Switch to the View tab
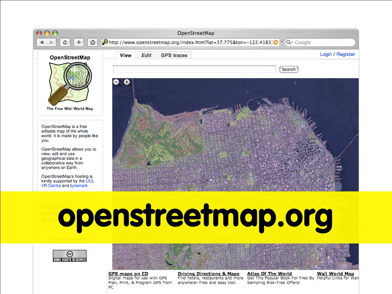Viewport: 392px width, 294px height. click(126, 55)
